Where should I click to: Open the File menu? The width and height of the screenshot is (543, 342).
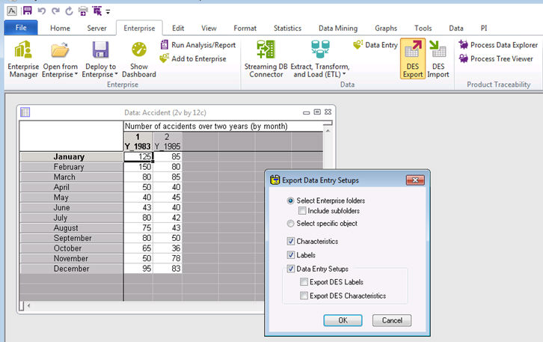click(x=21, y=28)
